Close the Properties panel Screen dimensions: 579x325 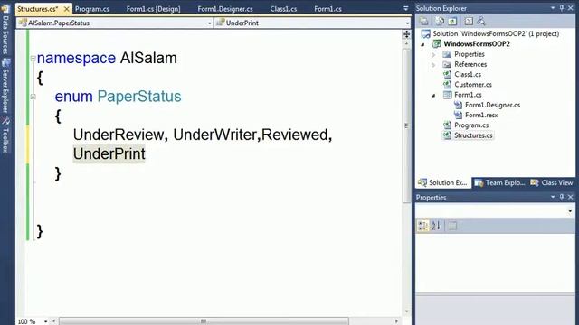[571, 197]
